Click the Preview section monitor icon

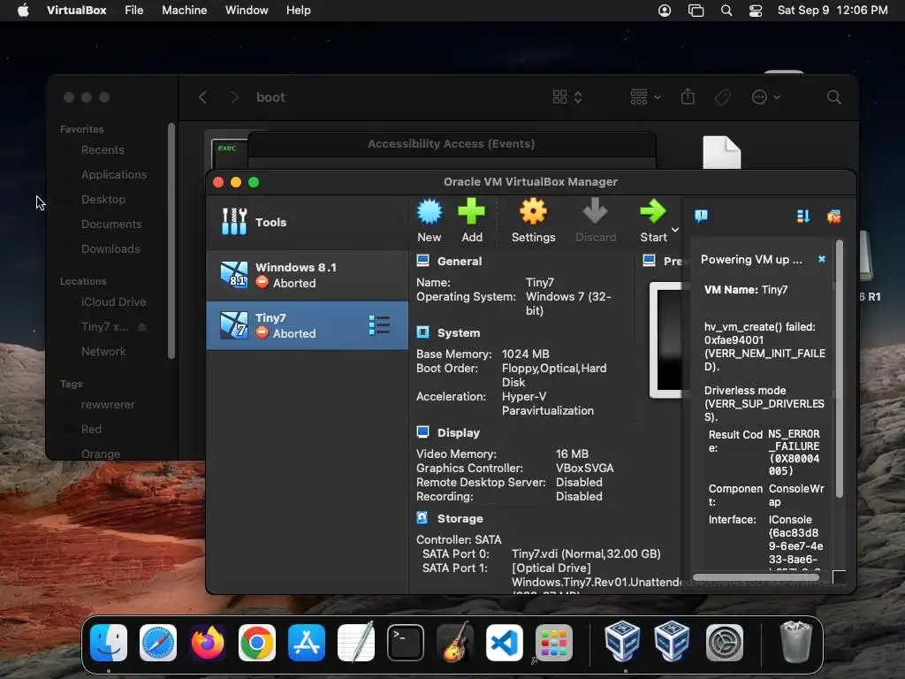650,261
